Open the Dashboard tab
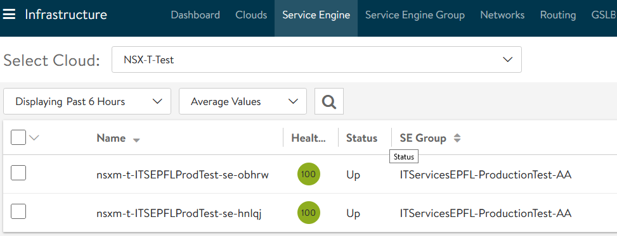Screen dimensions: 617x236 pos(195,15)
